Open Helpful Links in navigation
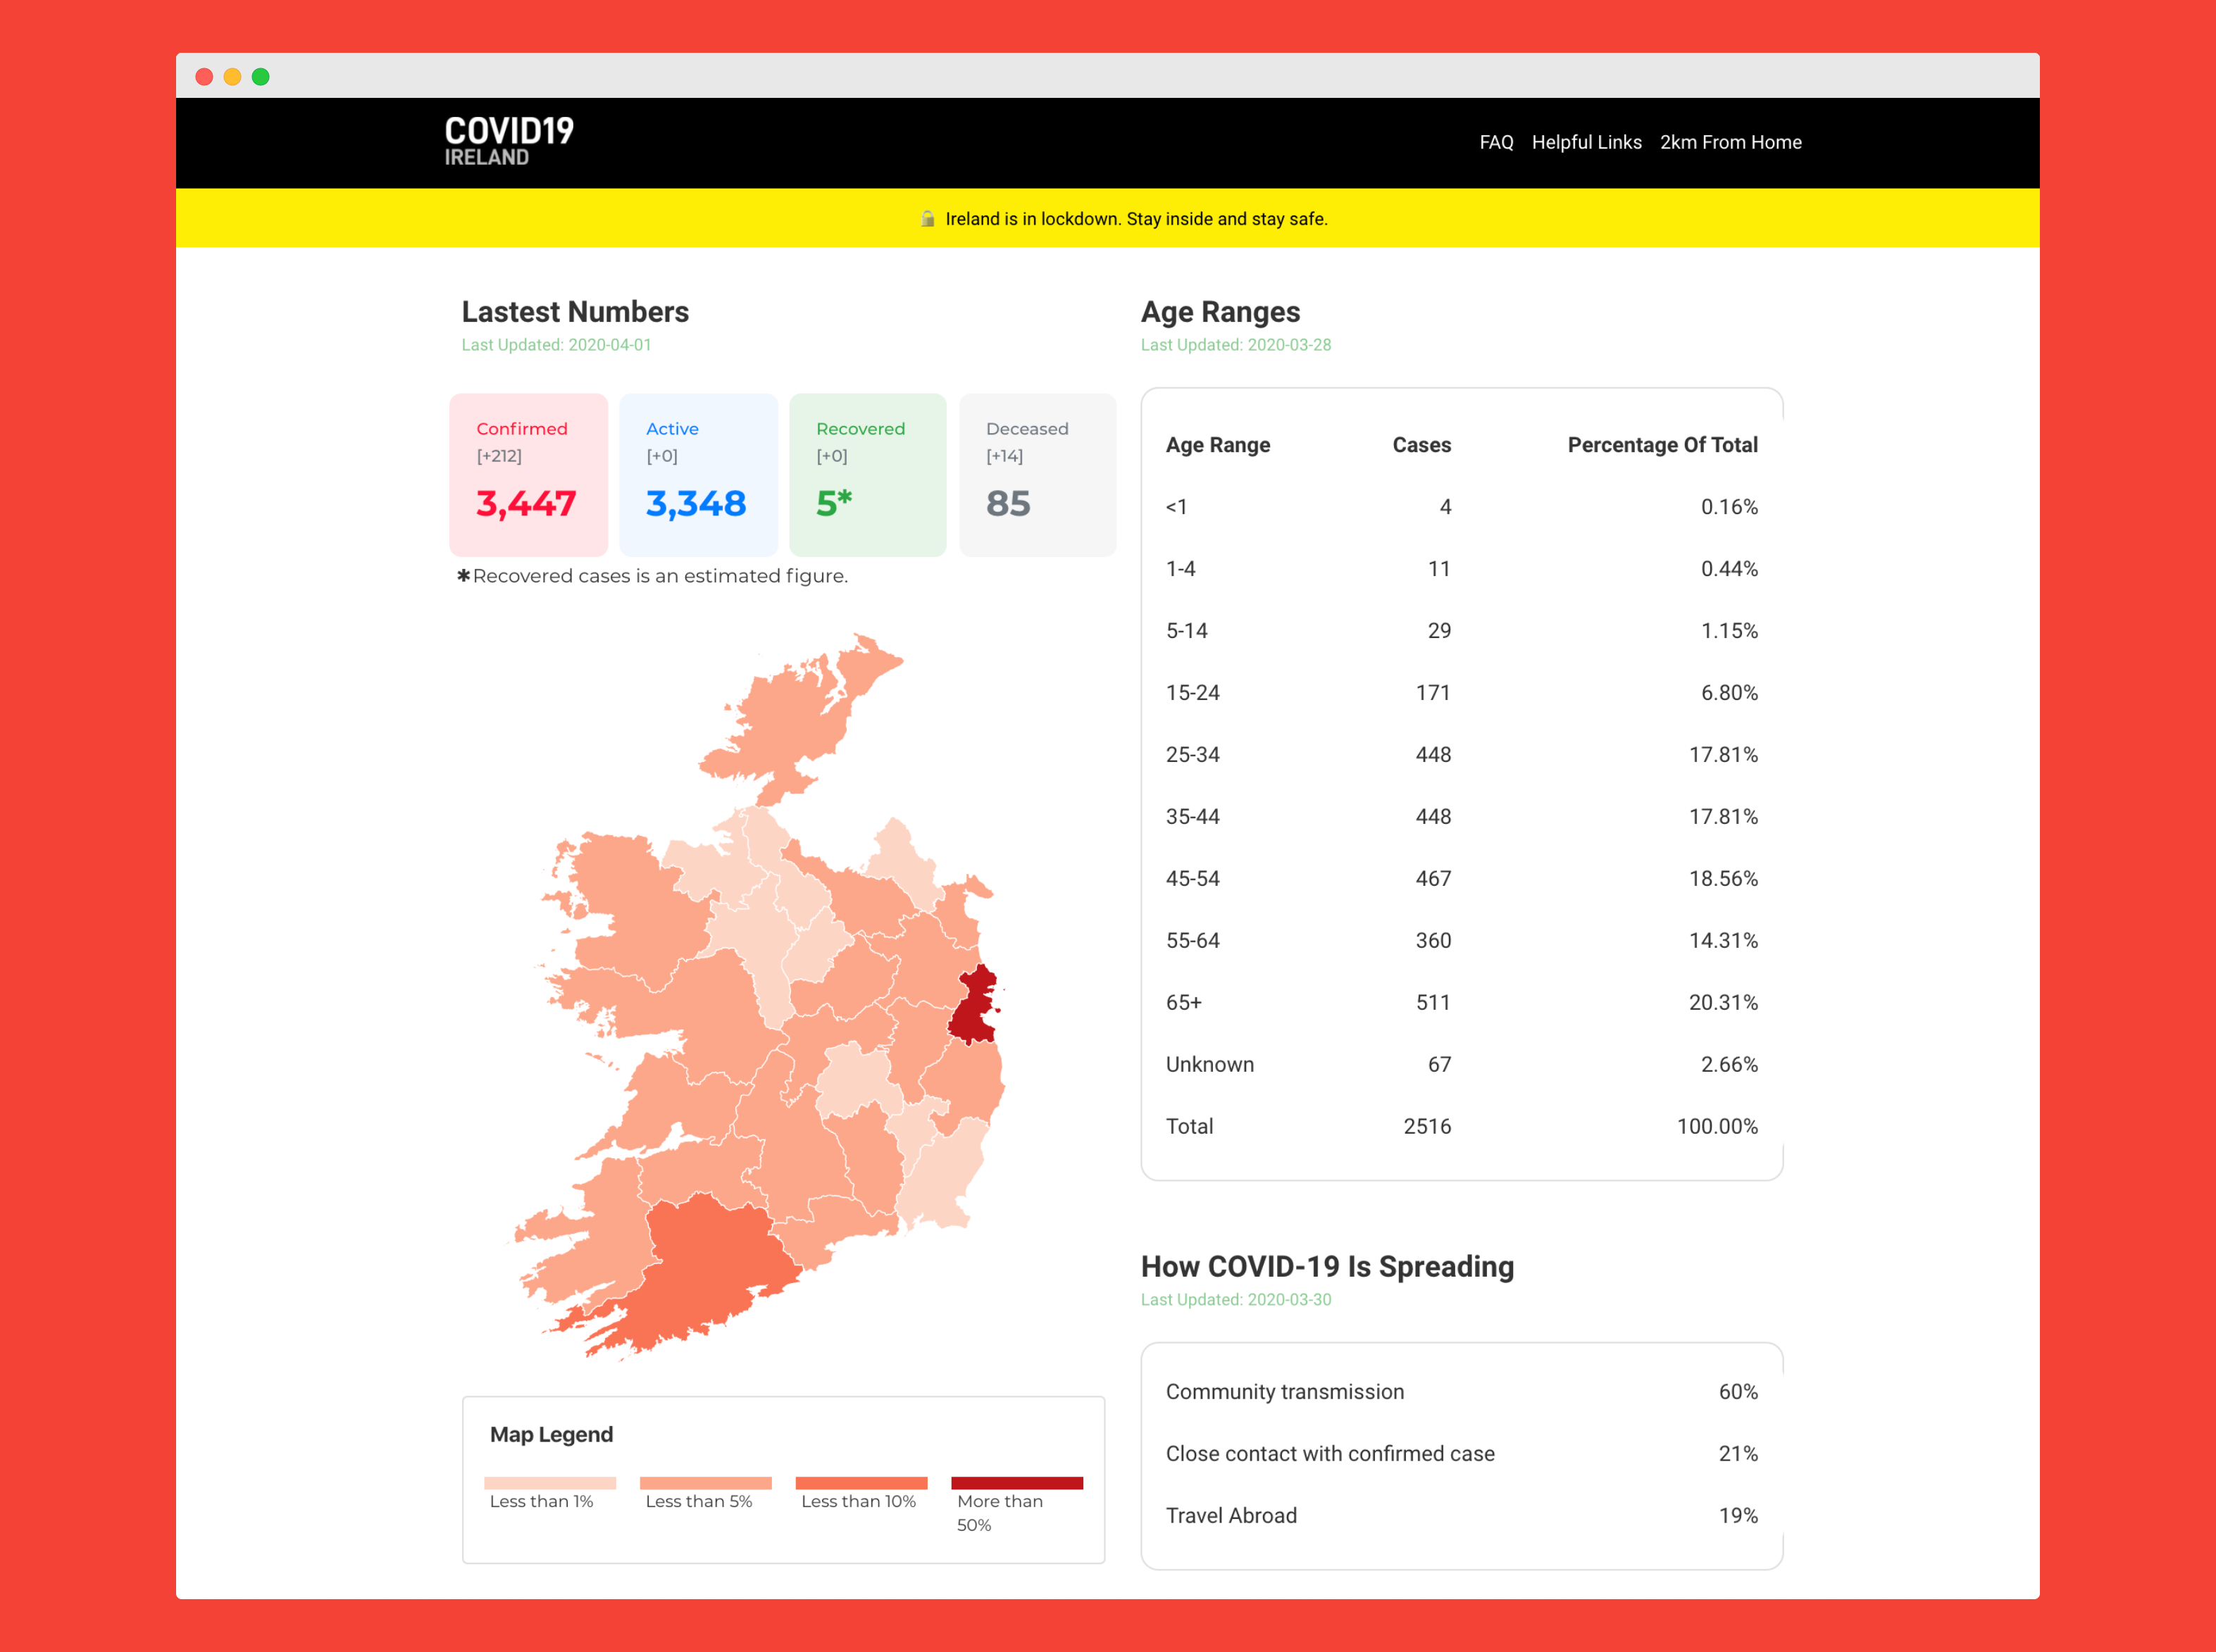2216x1652 pixels. [x=1586, y=142]
